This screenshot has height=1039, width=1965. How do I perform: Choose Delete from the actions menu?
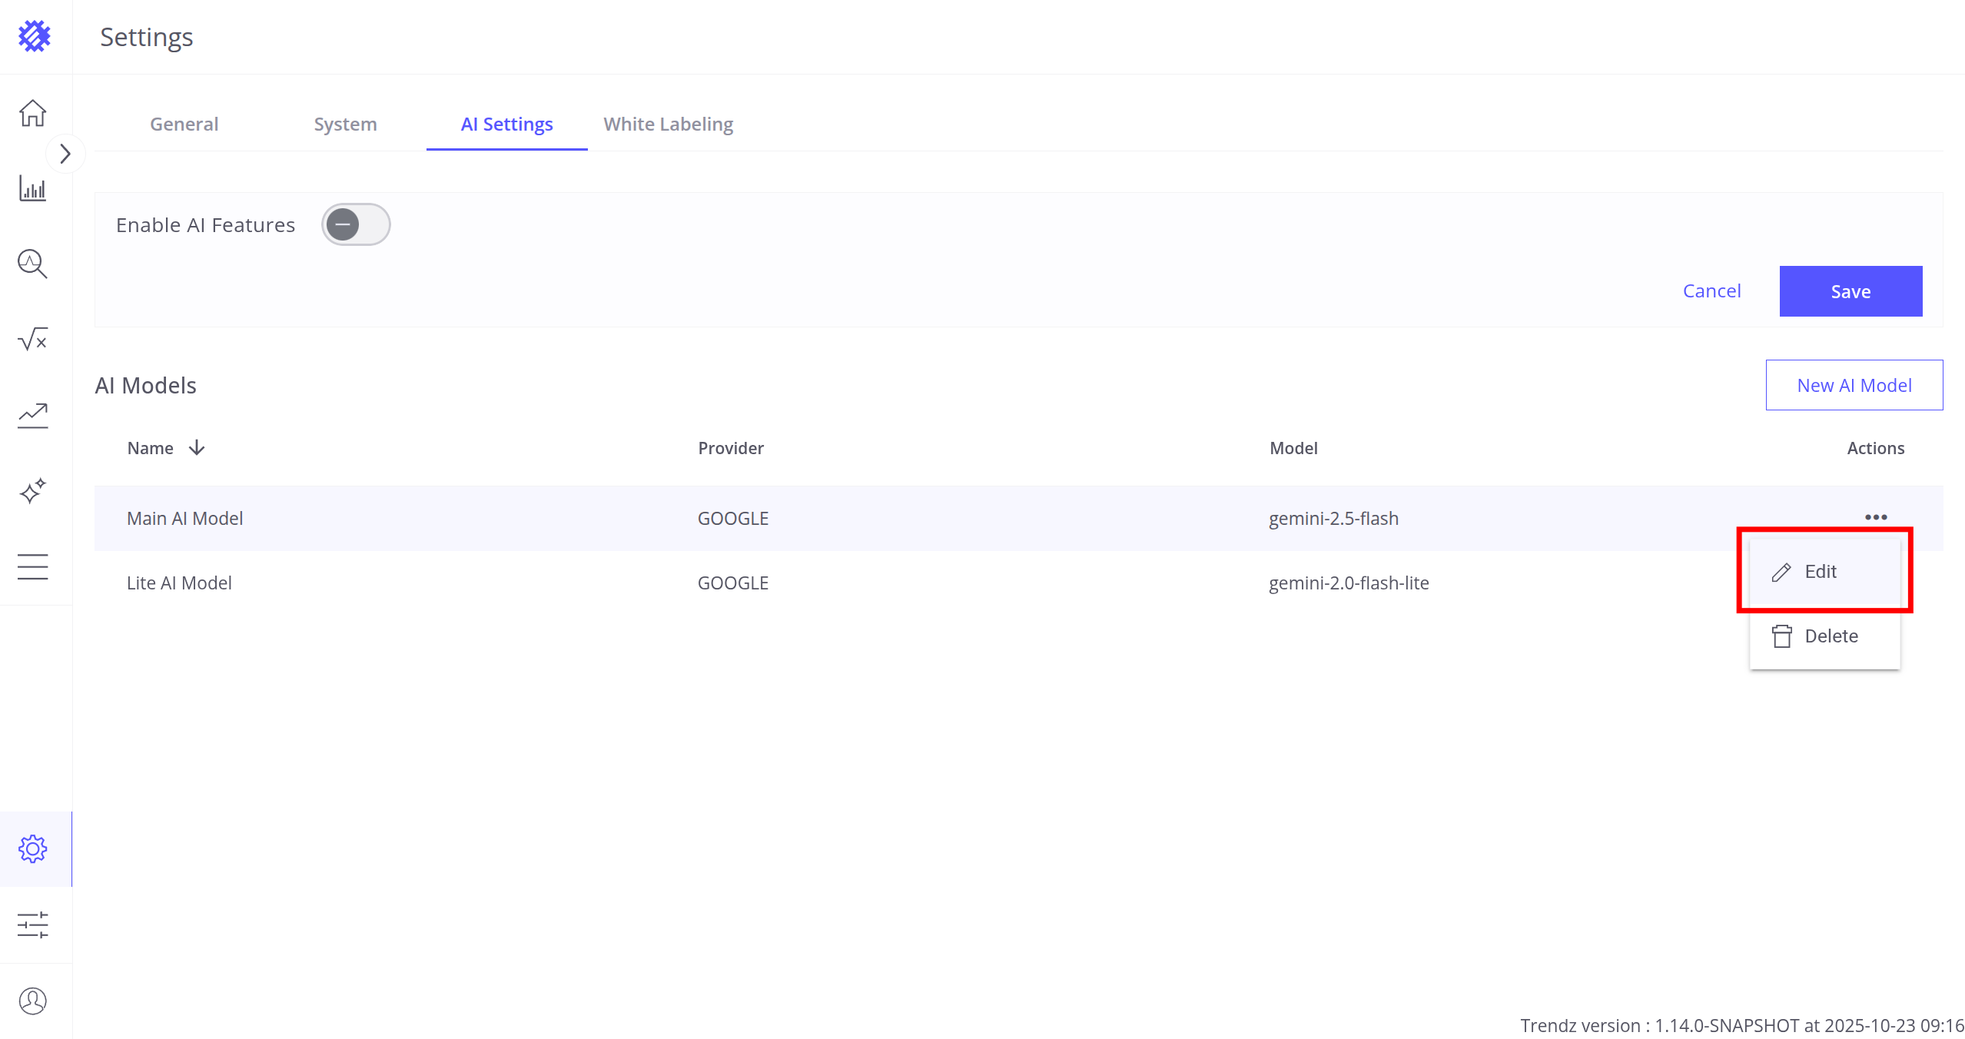pos(1830,636)
